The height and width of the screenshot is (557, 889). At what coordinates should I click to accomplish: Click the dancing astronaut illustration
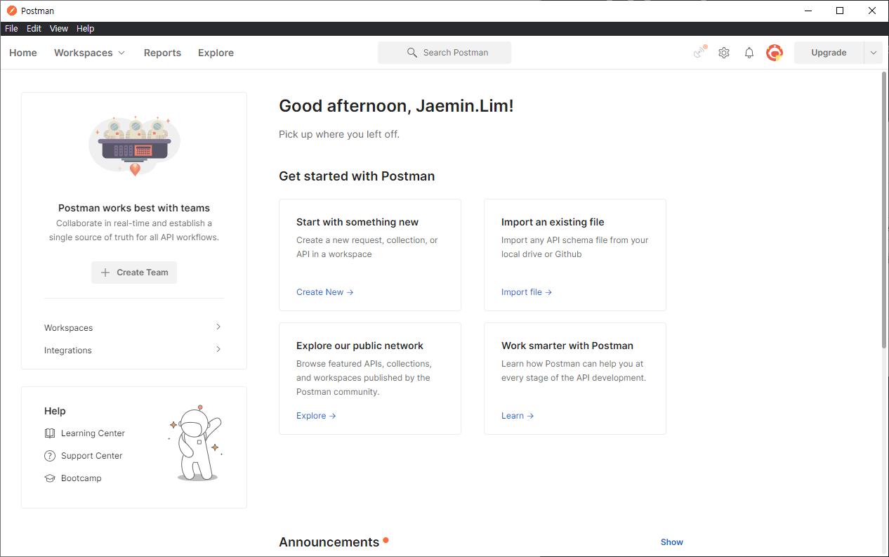click(196, 443)
